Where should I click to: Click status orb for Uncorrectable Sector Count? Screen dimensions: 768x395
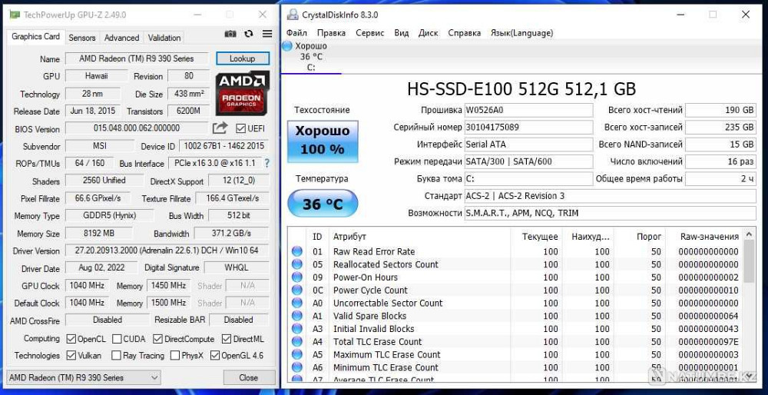tap(297, 303)
